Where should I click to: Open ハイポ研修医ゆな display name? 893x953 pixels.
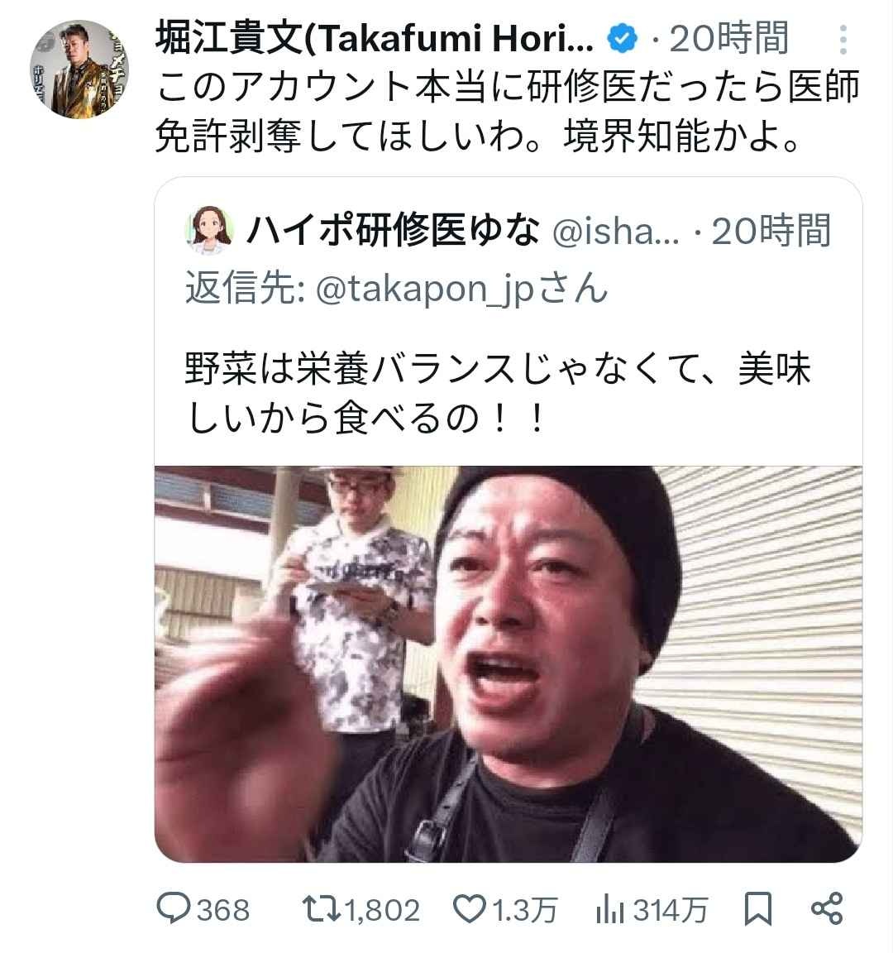[393, 230]
